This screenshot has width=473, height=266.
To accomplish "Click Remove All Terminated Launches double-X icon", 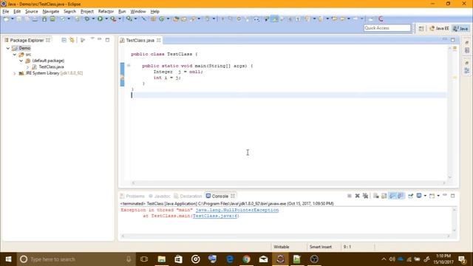I will [x=365, y=196].
